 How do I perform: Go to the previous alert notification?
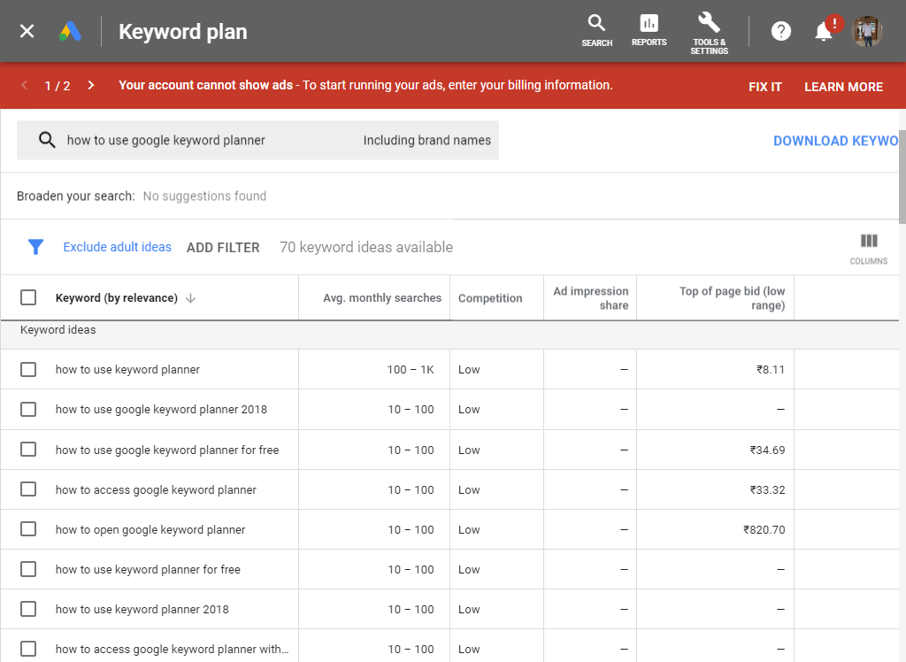click(x=24, y=86)
